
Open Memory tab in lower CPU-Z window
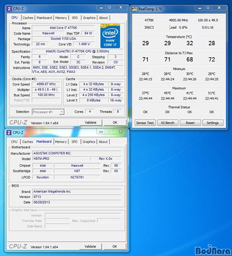point(61,142)
